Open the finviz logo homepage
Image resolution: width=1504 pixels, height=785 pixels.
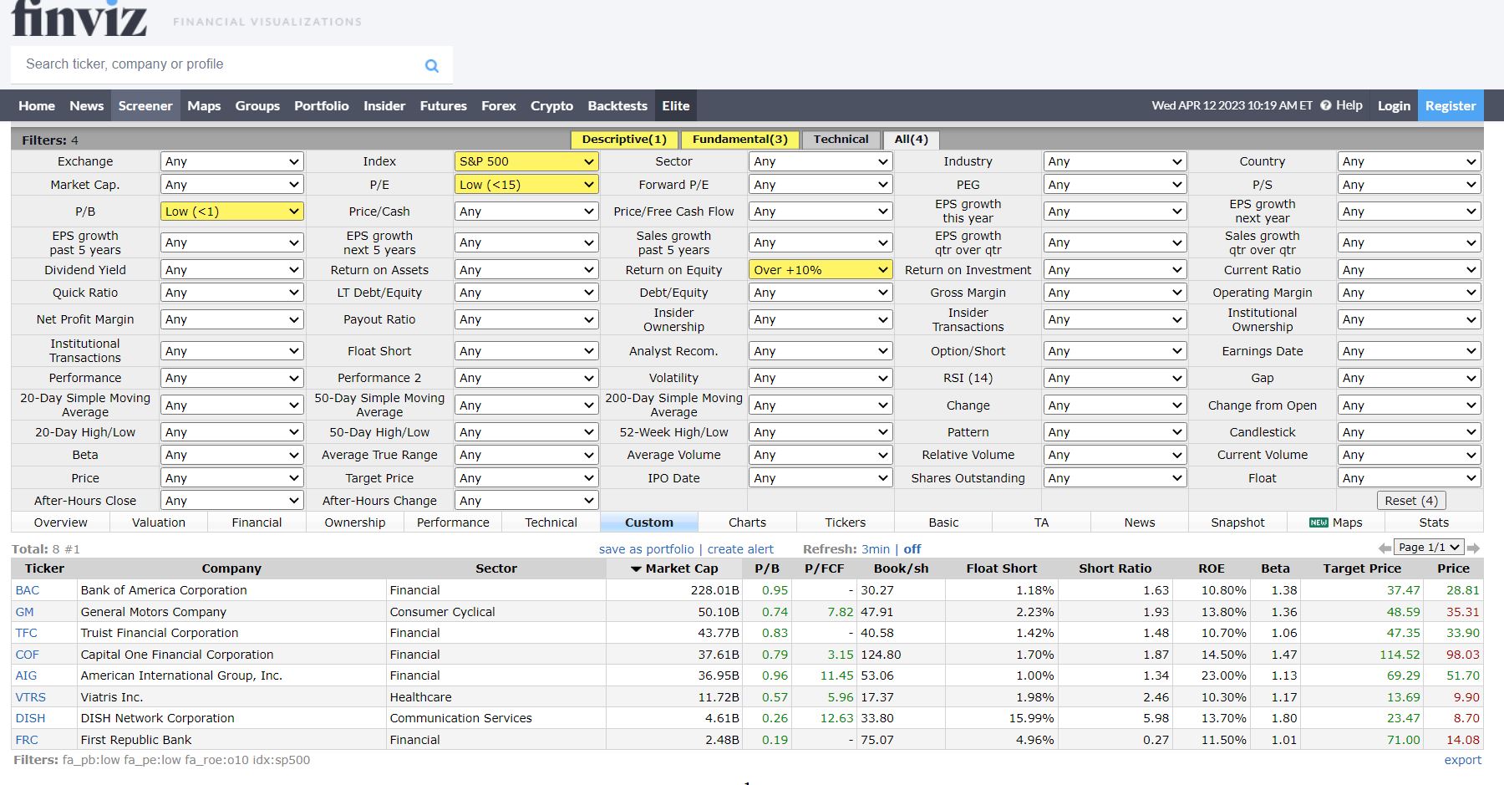tap(79, 17)
